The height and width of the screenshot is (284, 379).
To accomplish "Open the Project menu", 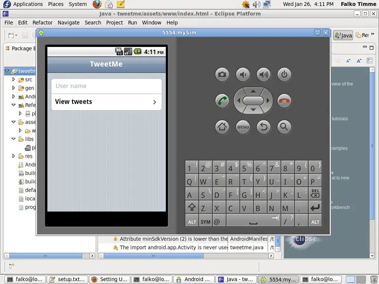I will coord(115,22).
